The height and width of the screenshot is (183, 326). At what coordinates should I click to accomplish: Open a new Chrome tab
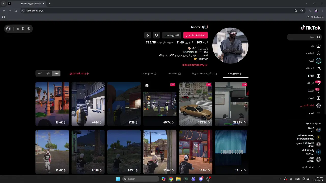pos(49,4)
